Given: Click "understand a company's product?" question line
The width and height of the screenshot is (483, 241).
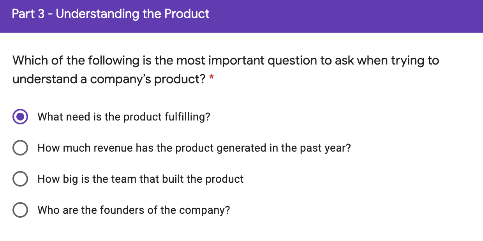Looking at the screenshot, I should point(109,79).
